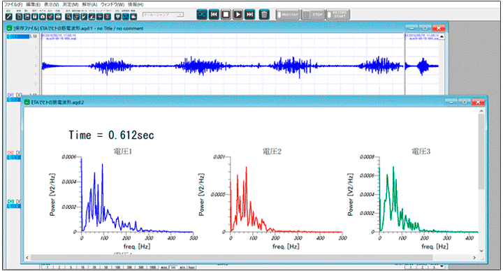This screenshot has width=503, height=271.
Task: Click the up arrow in the waveform window scrollbar
Action: (442, 36)
